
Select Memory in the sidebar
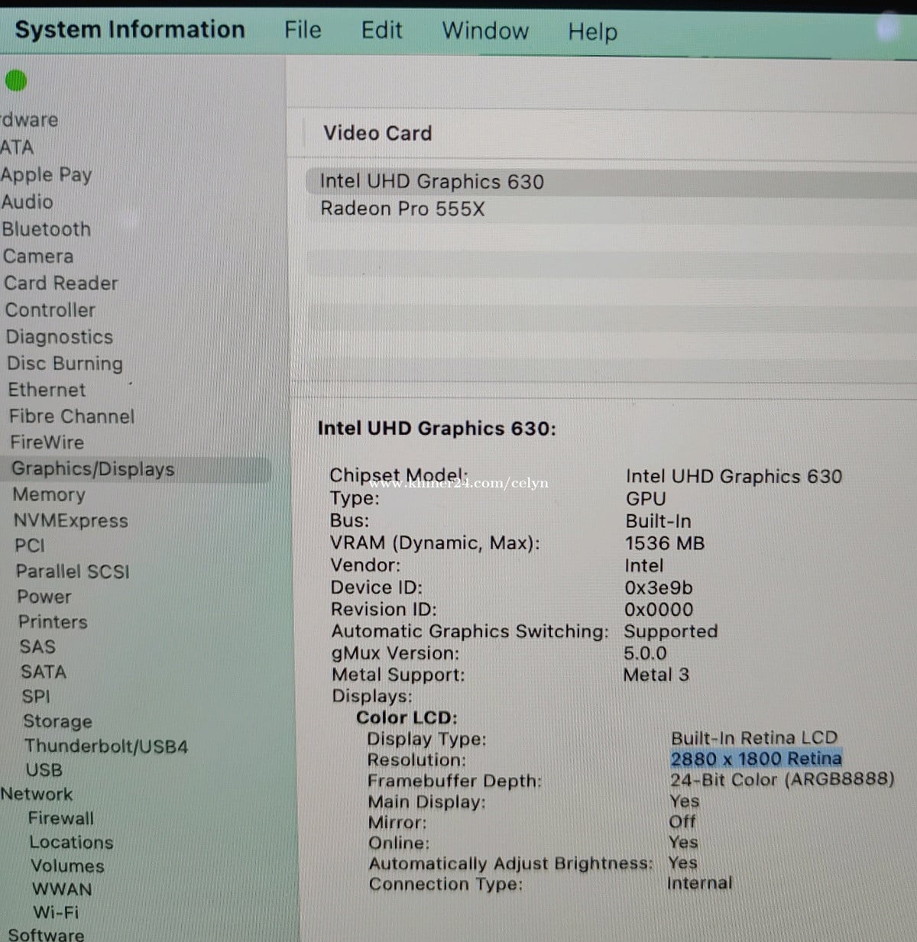(x=49, y=494)
